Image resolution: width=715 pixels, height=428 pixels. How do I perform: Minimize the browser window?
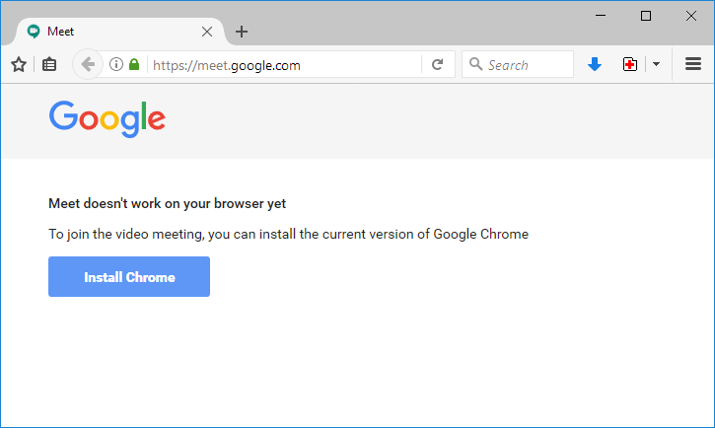tap(601, 16)
